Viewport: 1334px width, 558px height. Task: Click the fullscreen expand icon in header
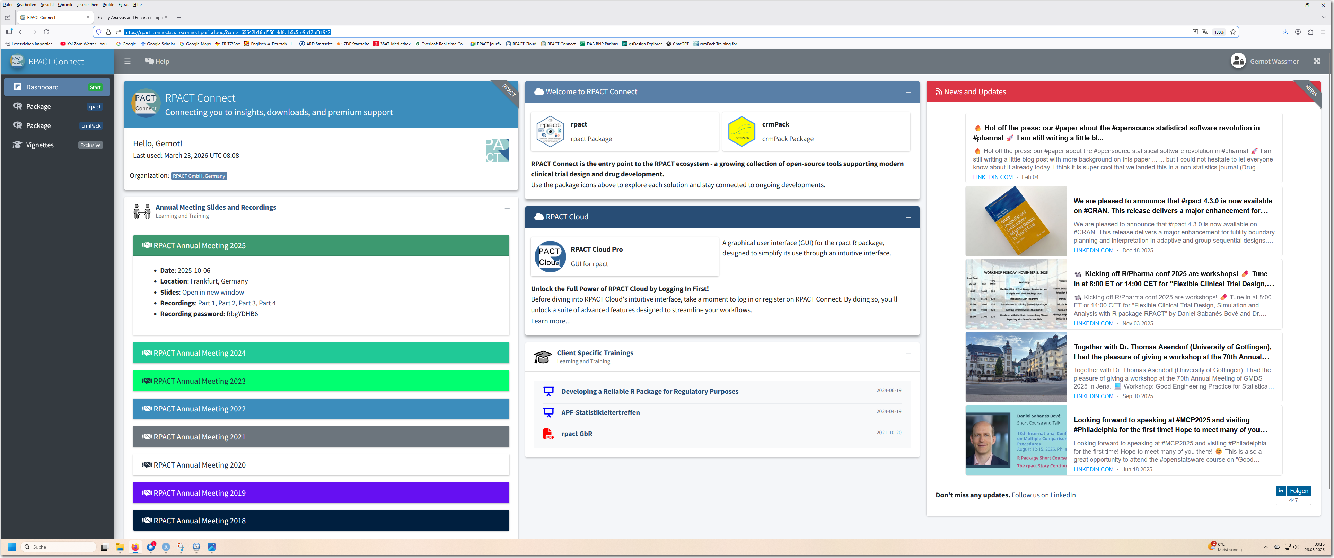click(1316, 61)
